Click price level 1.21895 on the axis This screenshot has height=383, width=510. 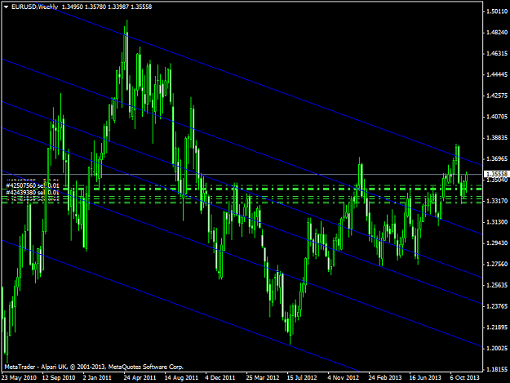(x=497, y=327)
